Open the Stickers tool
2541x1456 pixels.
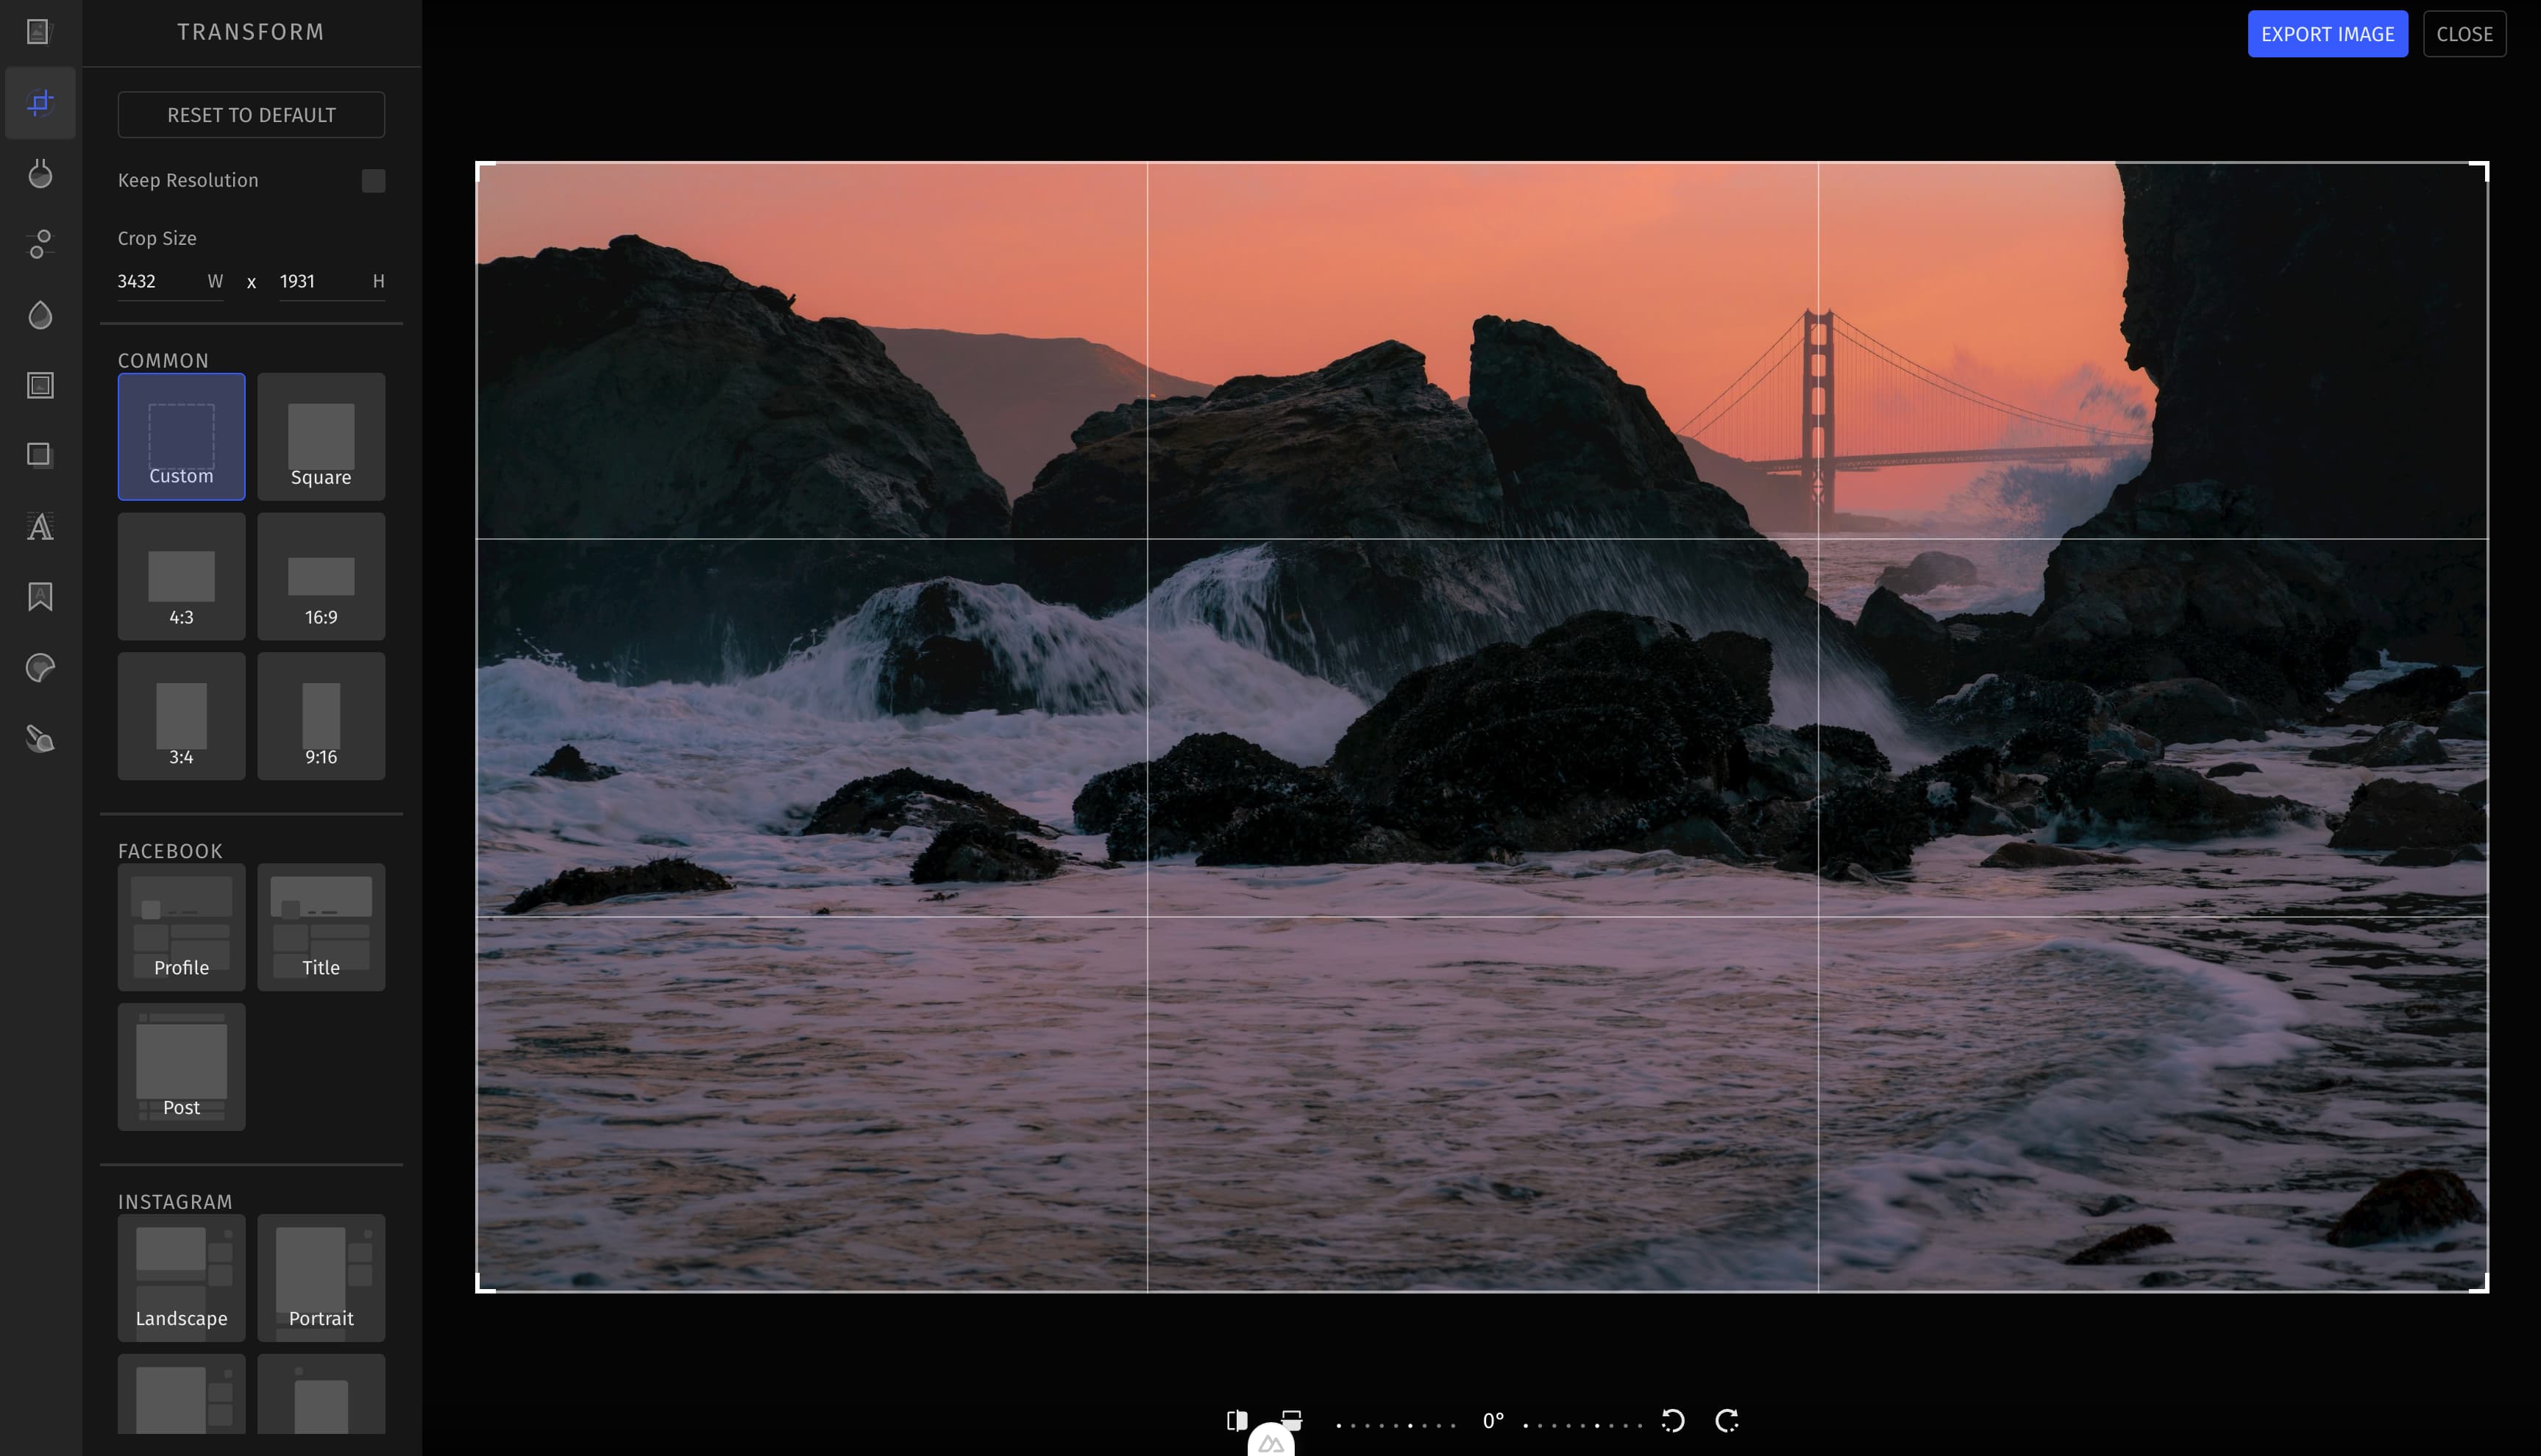click(40, 668)
